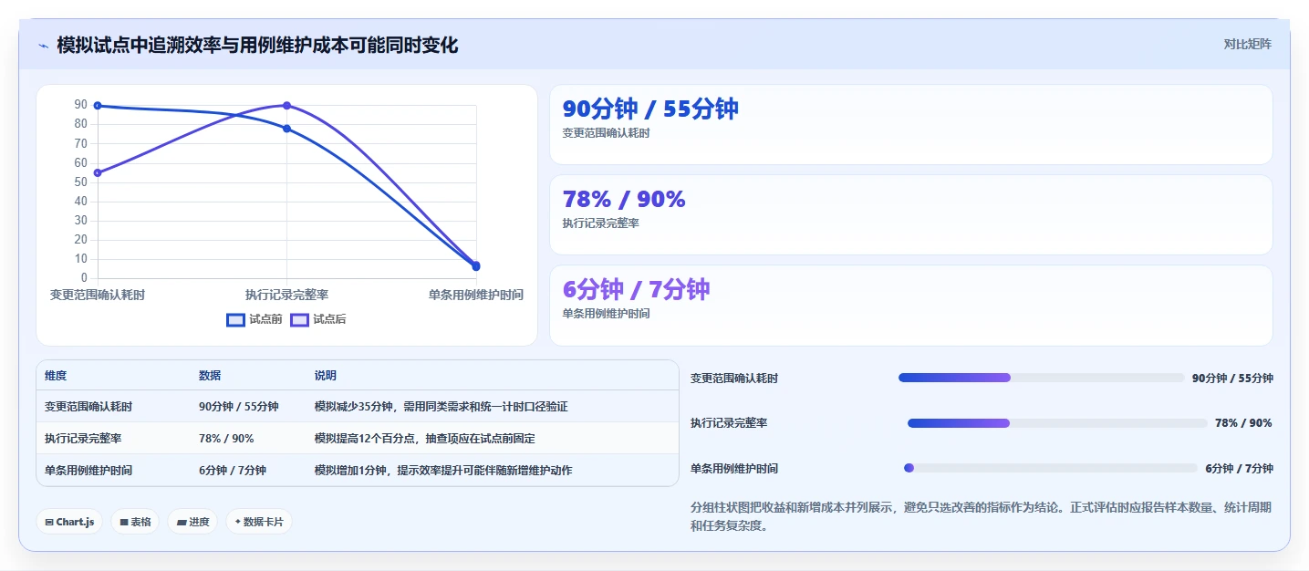Click 试点前 data point at 90 on chart
This screenshot has height=571, width=1309.
98,106
